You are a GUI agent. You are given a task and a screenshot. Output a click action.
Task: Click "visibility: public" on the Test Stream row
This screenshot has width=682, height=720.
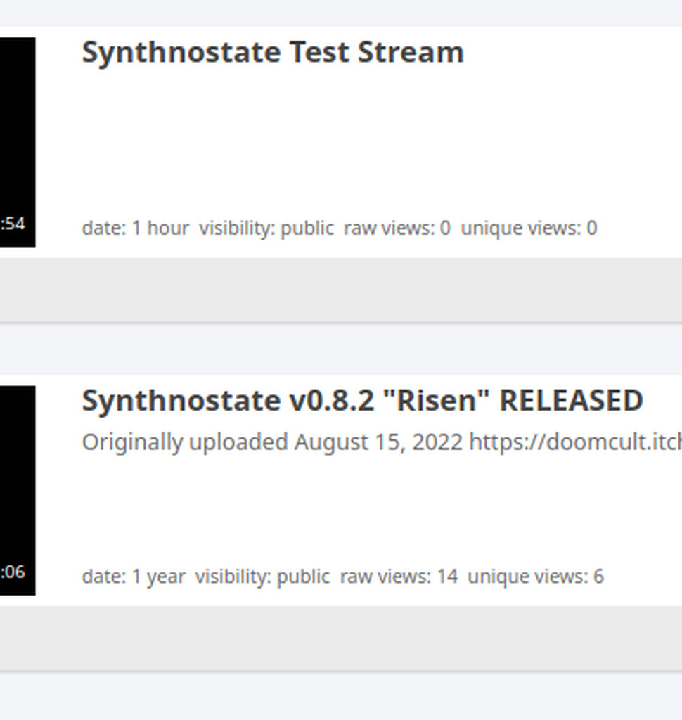[266, 228]
